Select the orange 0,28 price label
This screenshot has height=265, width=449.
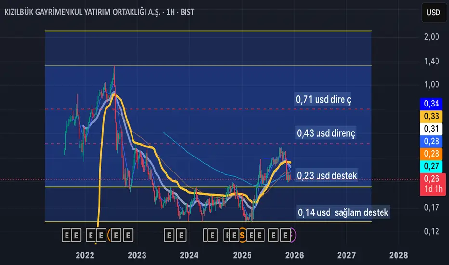pyautogui.click(x=431, y=154)
